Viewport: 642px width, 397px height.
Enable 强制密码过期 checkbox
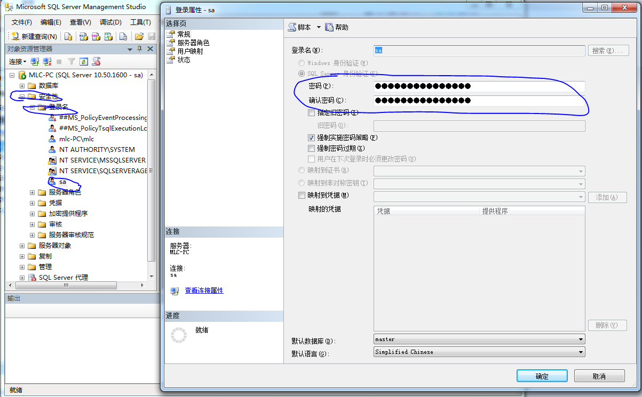point(311,148)
